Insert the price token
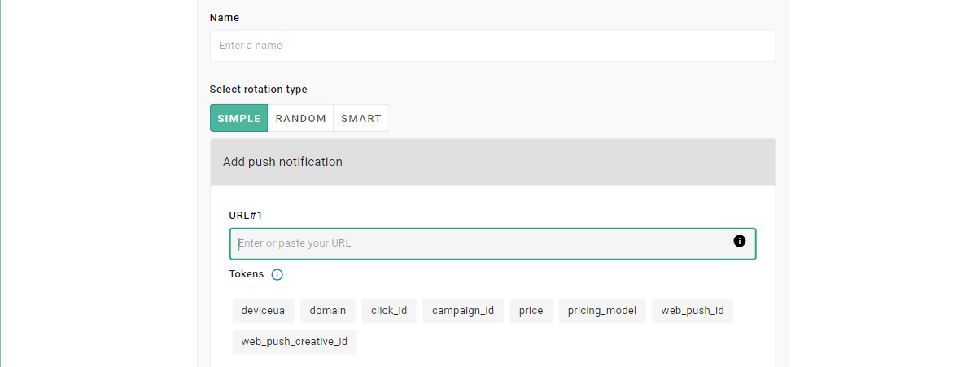970x367 pixels. pyautogui.click(x=531, y=311)
